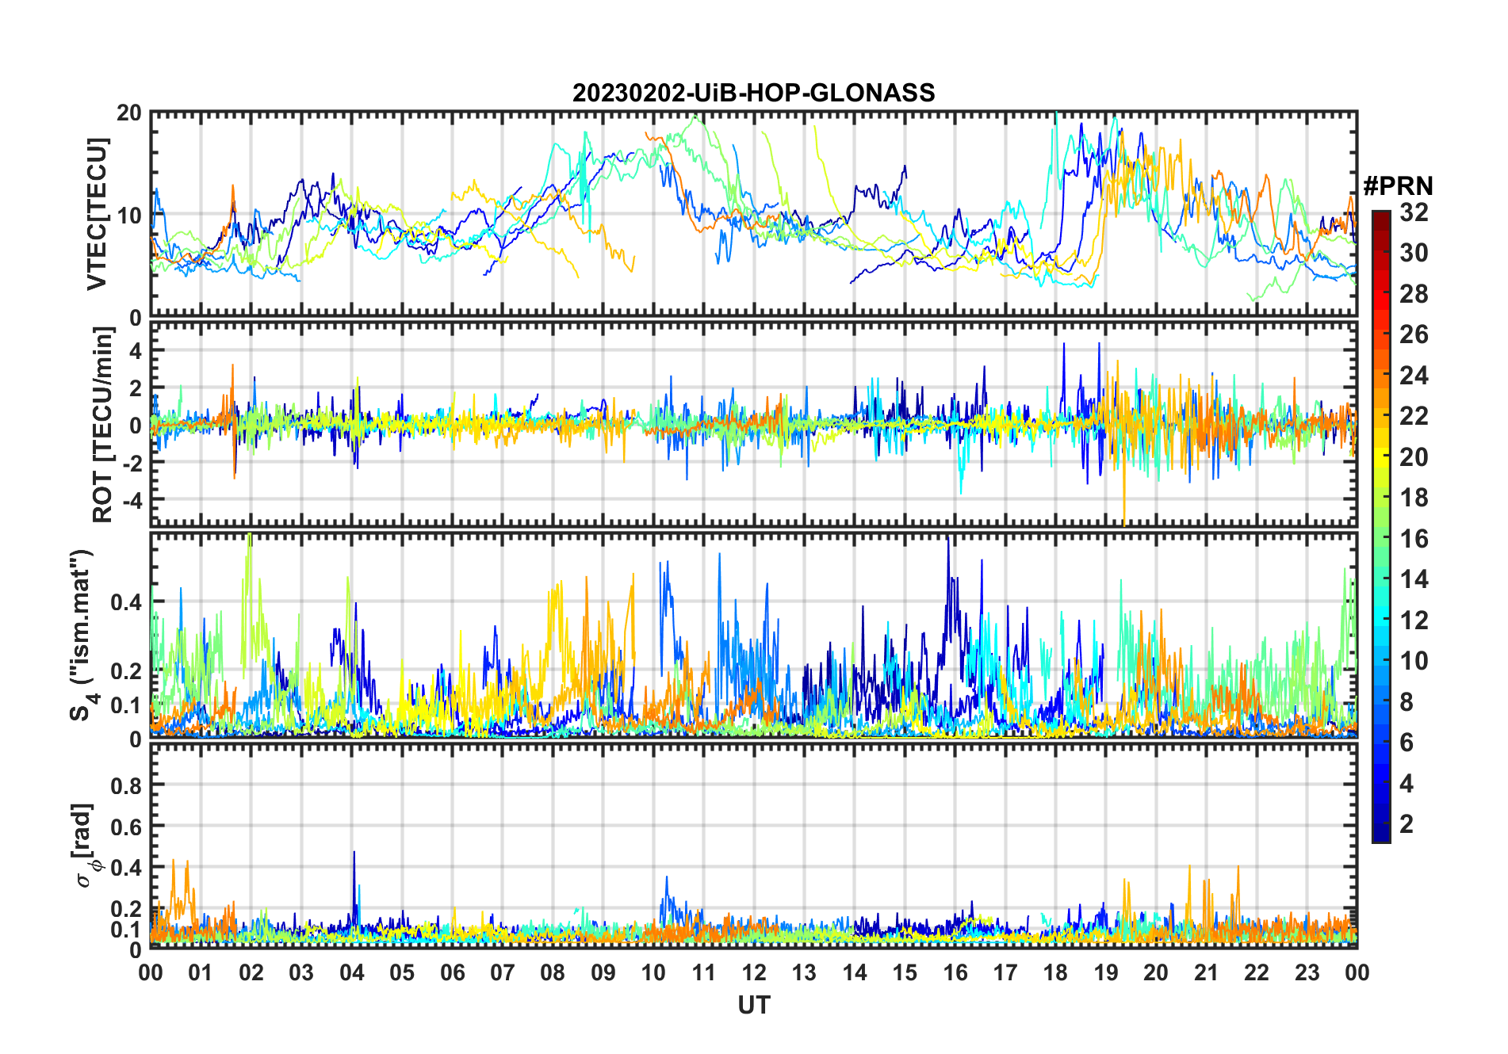Click the sigma phi [rad] y-axis label
The image size is (1508, 1054).
pyautogui.click(x=84, y=846)
